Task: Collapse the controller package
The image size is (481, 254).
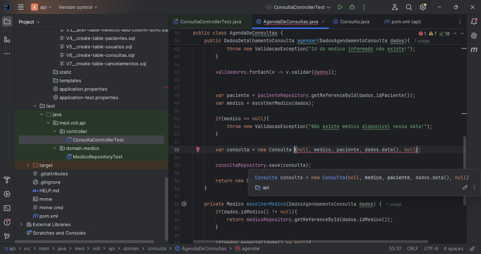Action: coord(55,131)
